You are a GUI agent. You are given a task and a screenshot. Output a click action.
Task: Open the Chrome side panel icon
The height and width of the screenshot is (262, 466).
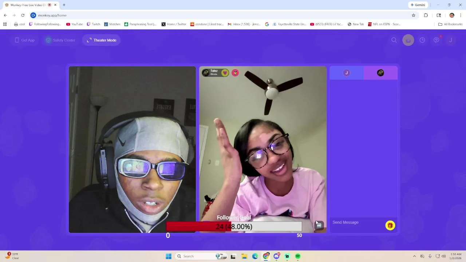439,15
